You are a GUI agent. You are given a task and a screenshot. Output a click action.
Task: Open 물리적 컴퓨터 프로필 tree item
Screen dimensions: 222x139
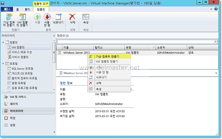23,78
